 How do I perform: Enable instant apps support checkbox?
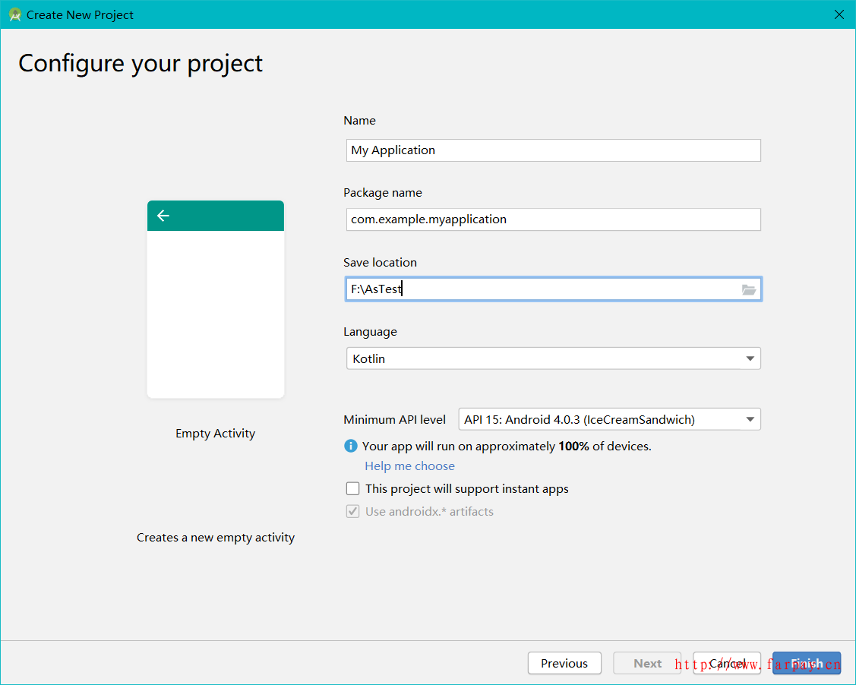(352, 489)
